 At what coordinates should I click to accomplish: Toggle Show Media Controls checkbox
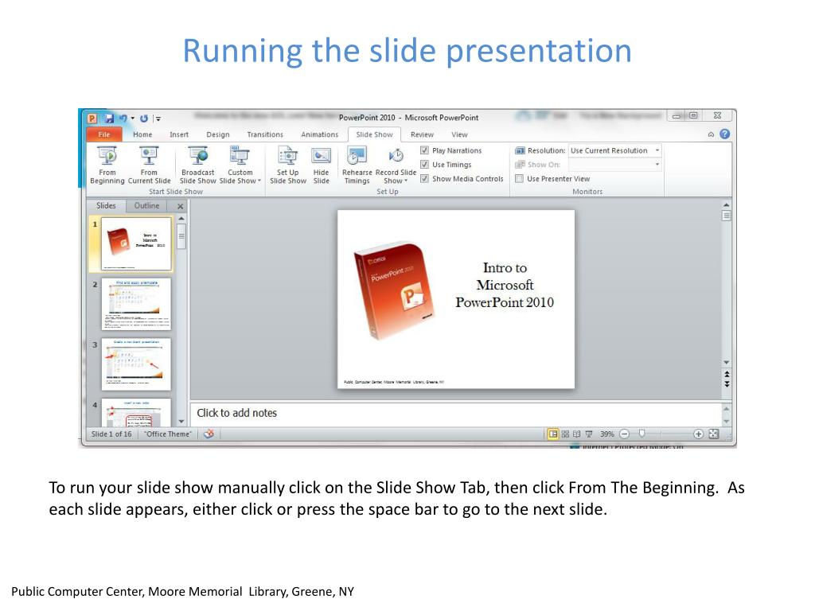point(424,178)
